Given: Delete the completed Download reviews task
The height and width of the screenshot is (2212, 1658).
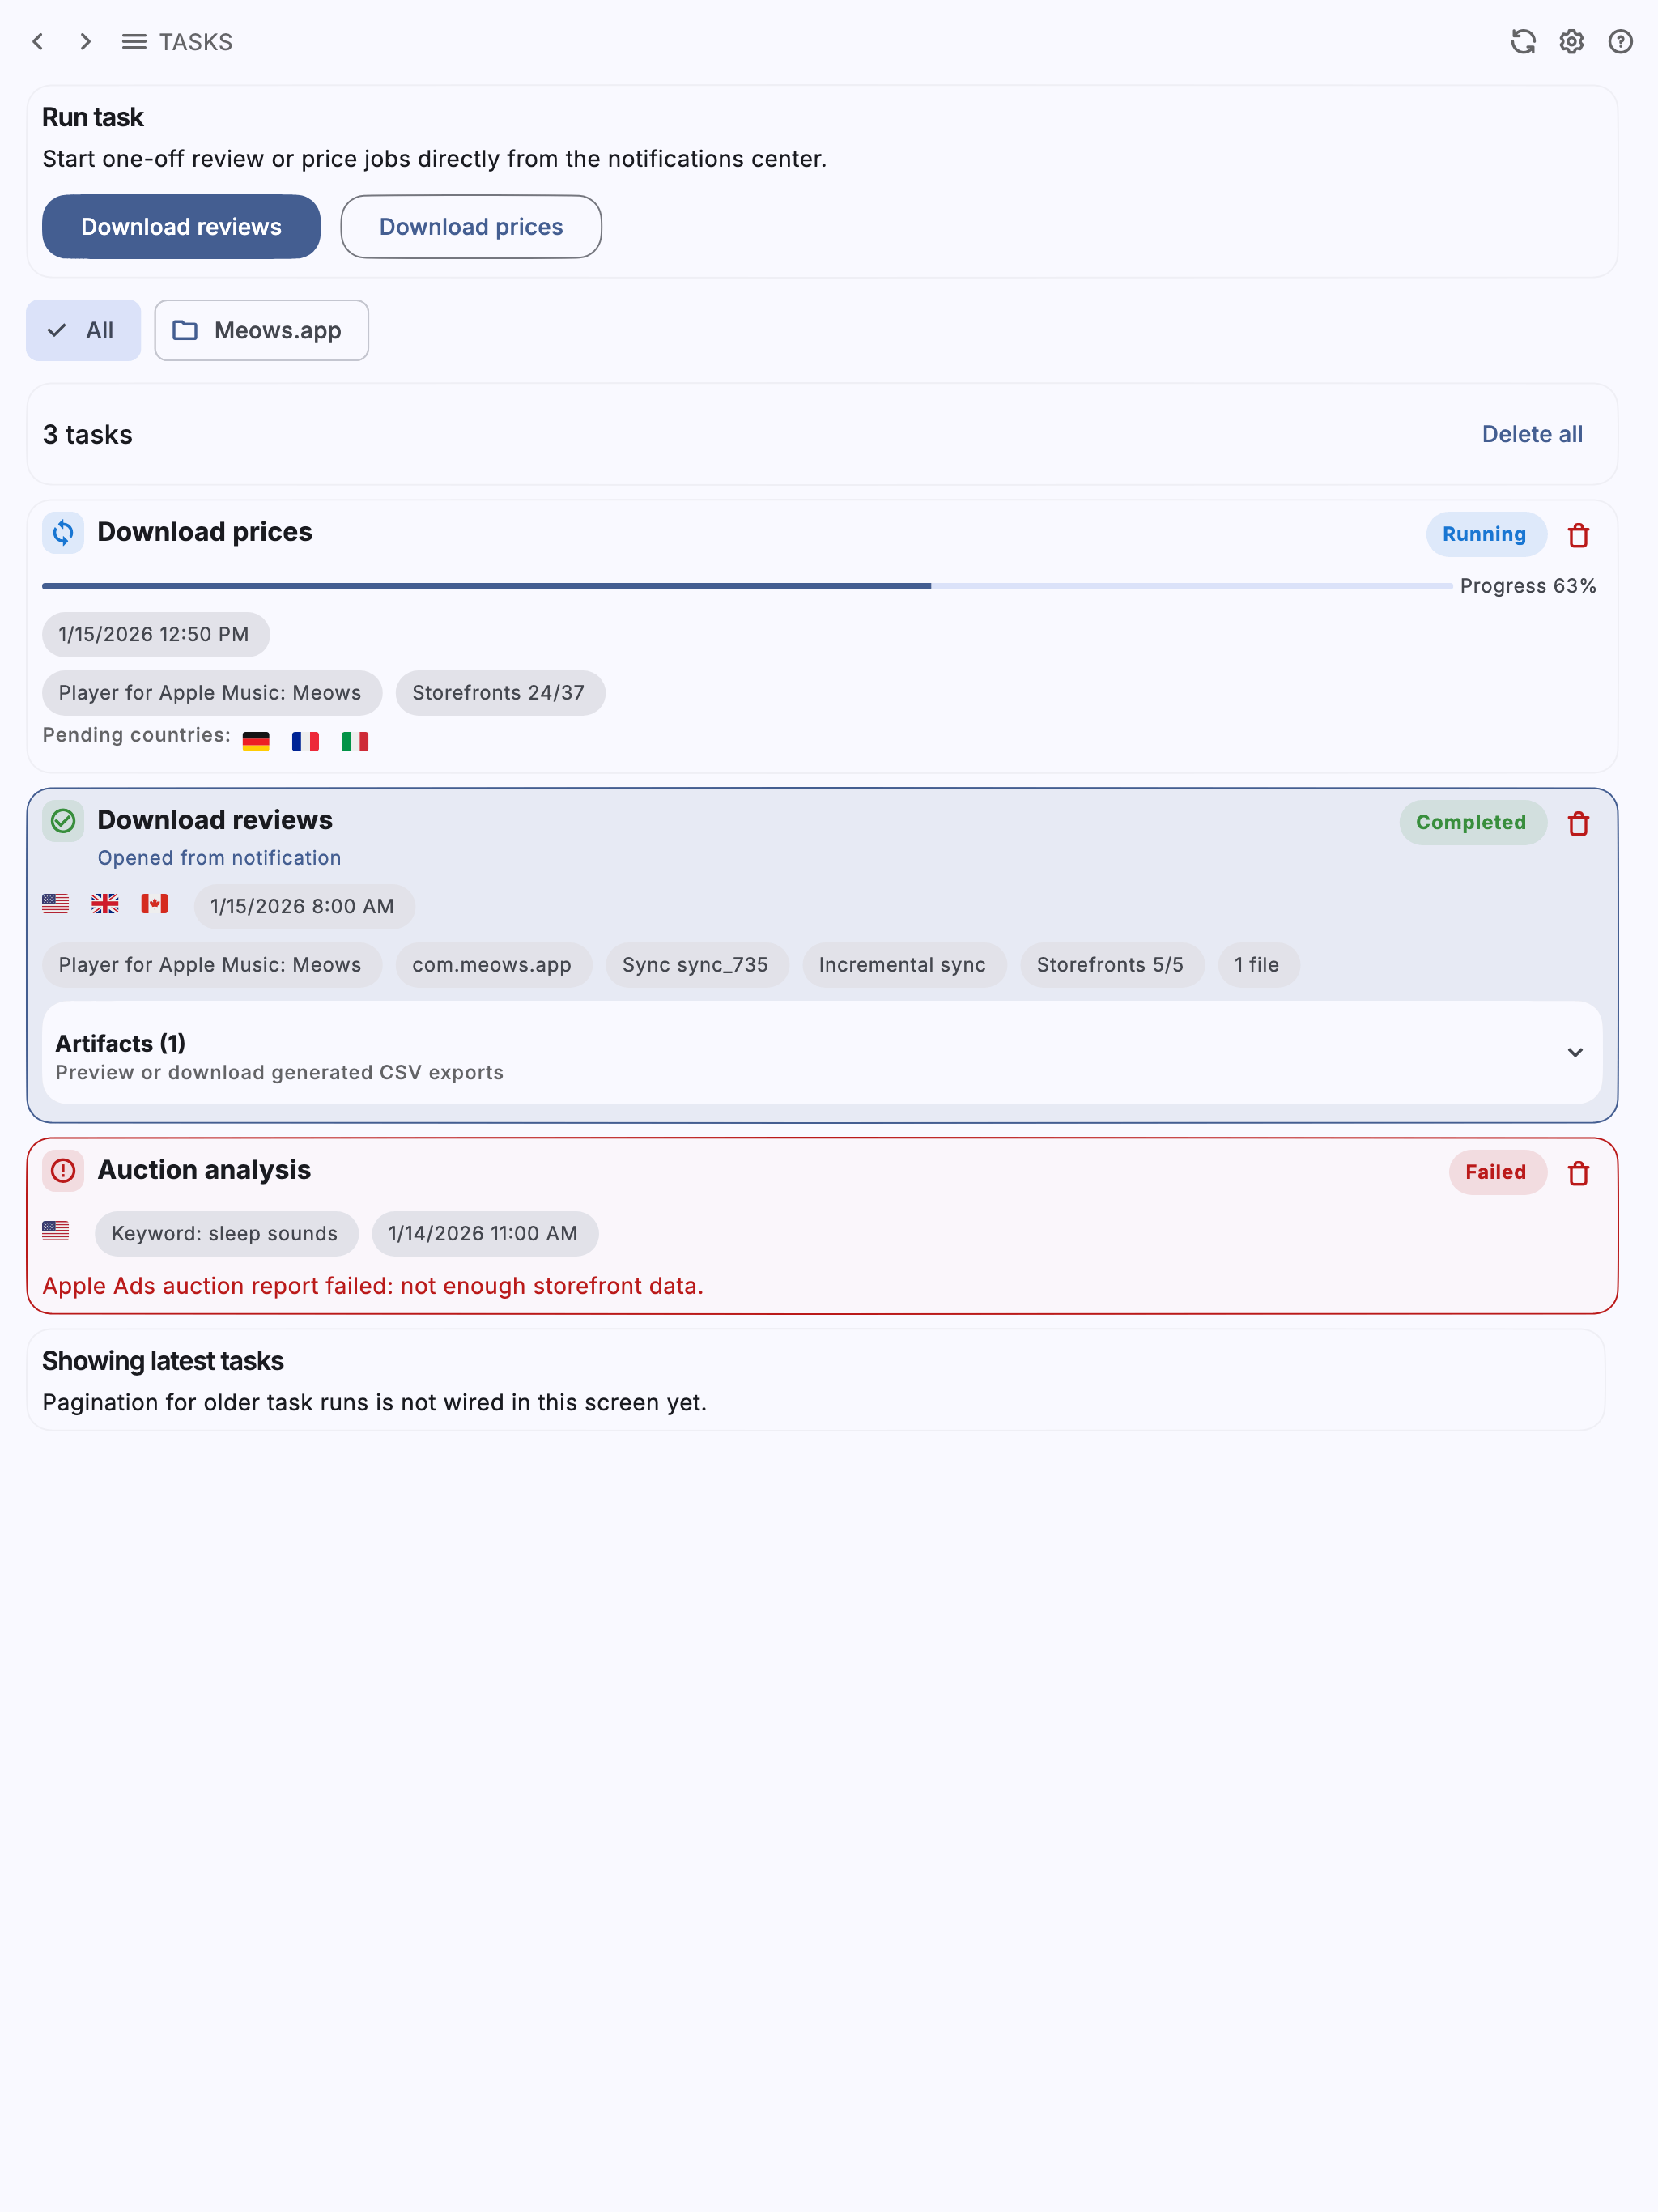Looking at the screenshot, I should [x=1579, y=823].
